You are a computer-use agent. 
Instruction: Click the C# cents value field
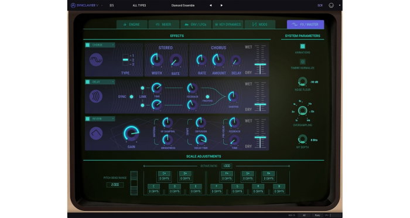[x=164, y=179]
